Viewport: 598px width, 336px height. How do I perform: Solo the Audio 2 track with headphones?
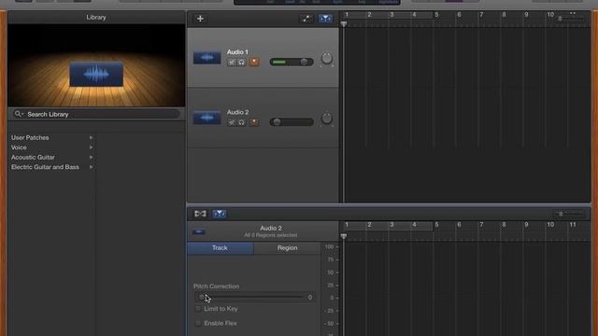[x=242, y=122]
